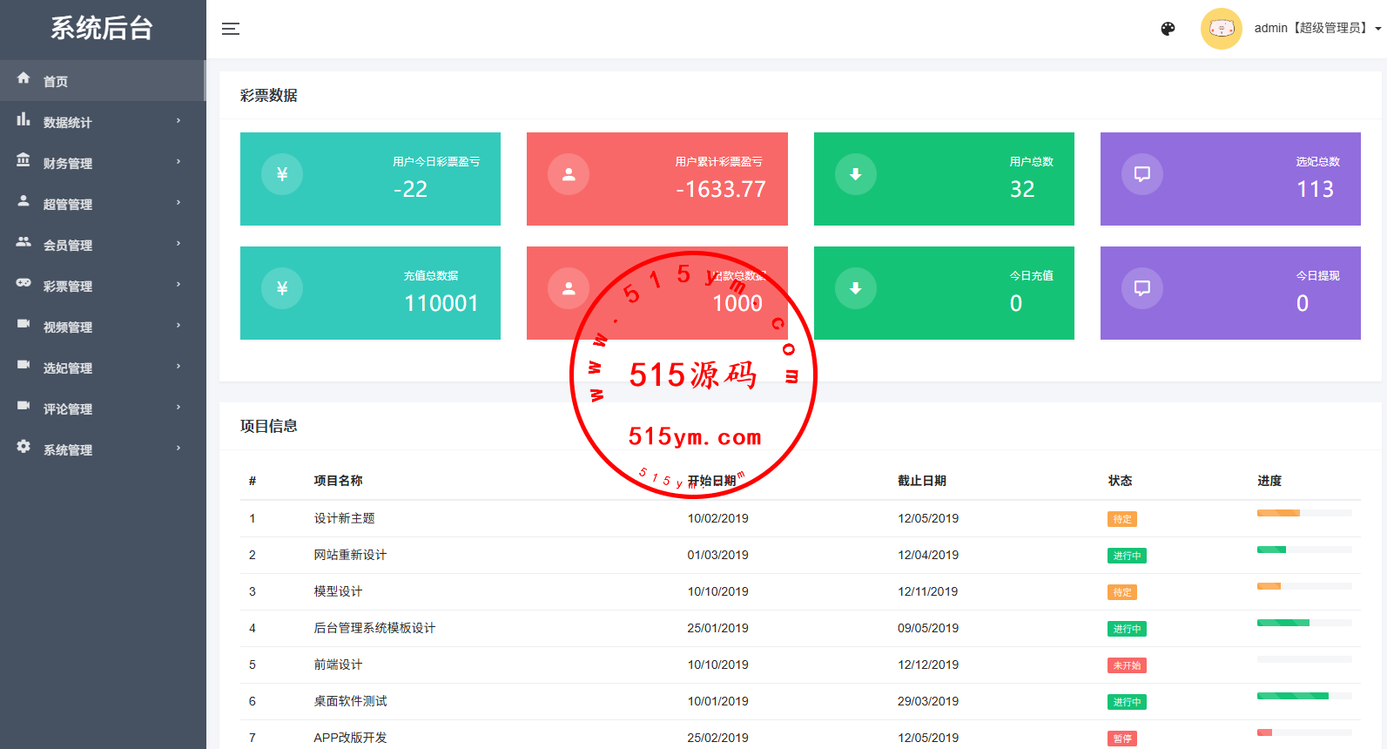This screenshot has height=749, width=1387.
Task: Click the admin avatar picture
Action: (x=1221, y=29)
